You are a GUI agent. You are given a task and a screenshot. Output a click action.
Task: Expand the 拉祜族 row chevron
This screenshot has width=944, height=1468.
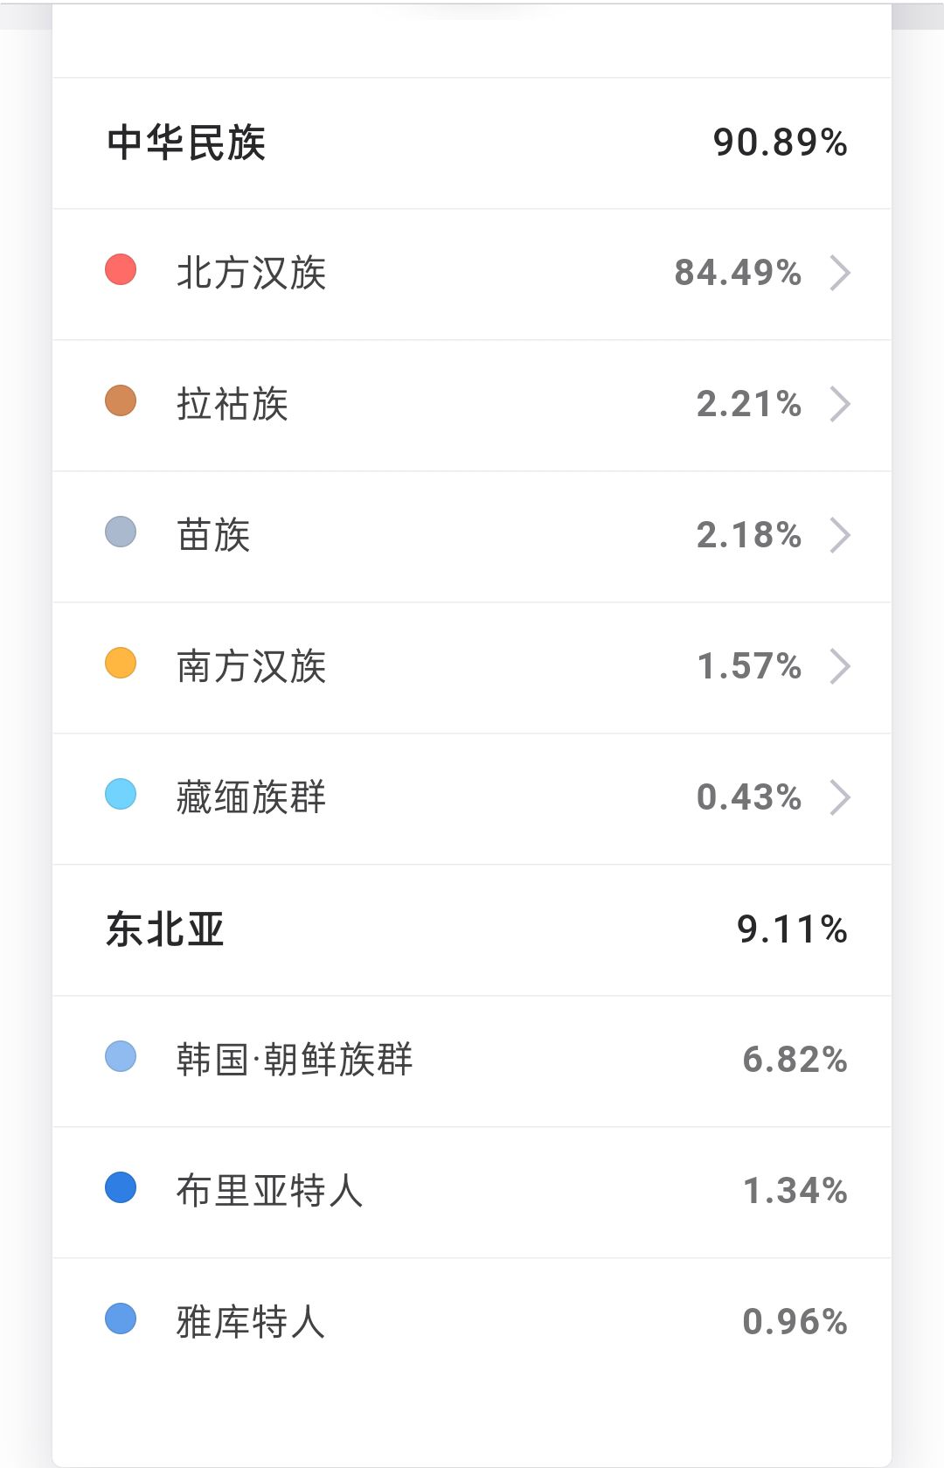(840, 404)
